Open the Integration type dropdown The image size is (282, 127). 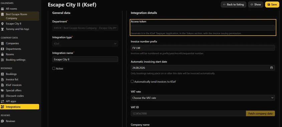[85, 43]
